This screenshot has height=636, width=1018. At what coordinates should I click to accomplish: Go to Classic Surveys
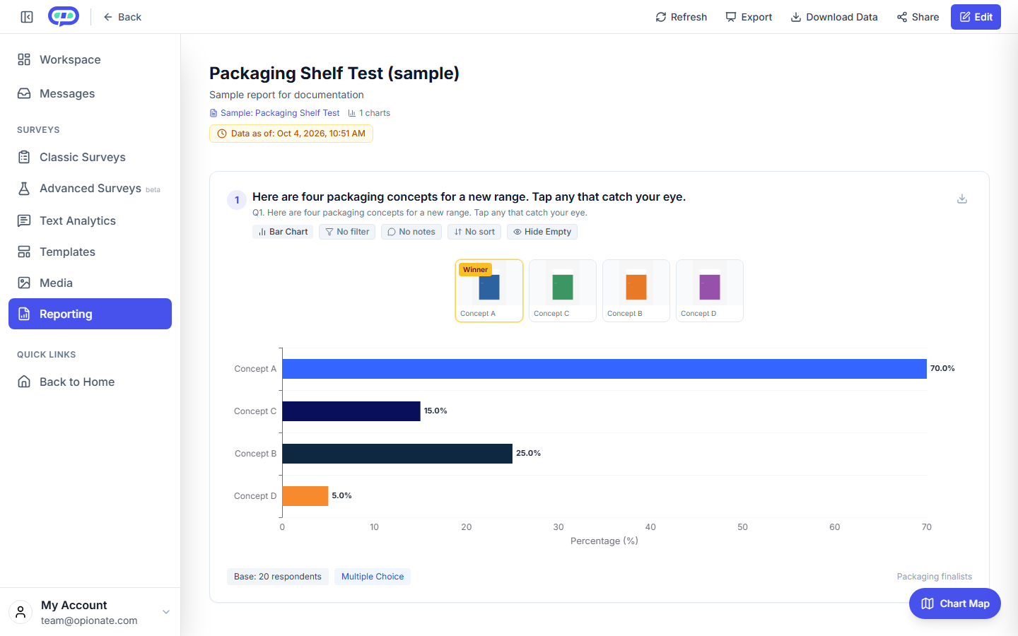(90, 157)
